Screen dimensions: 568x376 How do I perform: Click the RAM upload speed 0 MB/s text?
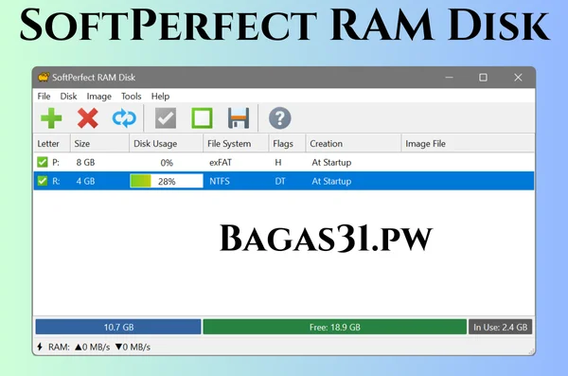(93, 348)
